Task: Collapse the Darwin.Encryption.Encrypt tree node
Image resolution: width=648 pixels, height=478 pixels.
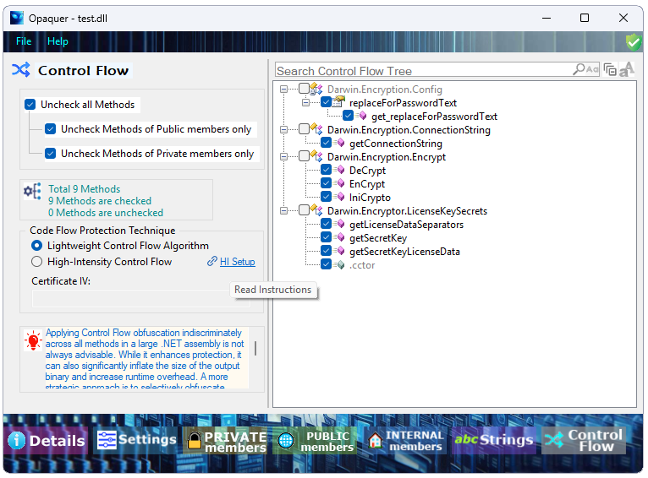Action: [283, 157]
